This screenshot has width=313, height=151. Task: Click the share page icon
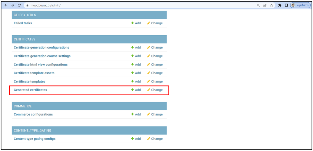tap(265, 5)
